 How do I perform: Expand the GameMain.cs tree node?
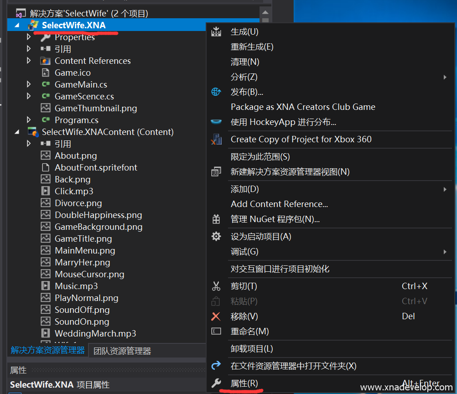click(29, 84)
